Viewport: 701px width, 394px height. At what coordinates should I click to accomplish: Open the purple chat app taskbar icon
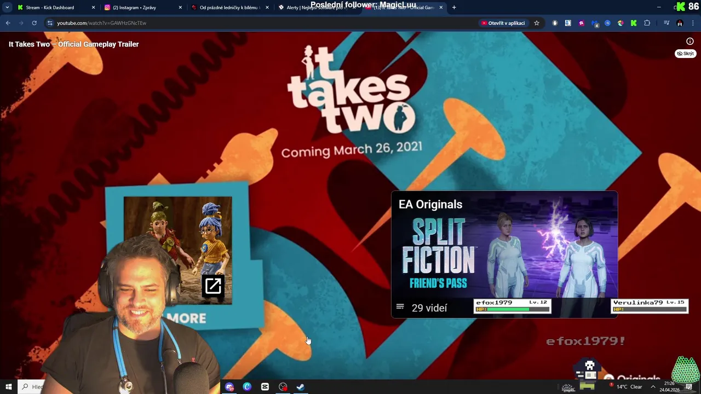tap(229, 387)
